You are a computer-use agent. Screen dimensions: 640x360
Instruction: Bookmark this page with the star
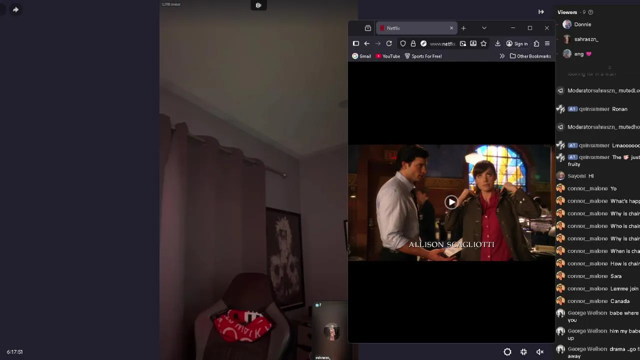tap(483, 43)
